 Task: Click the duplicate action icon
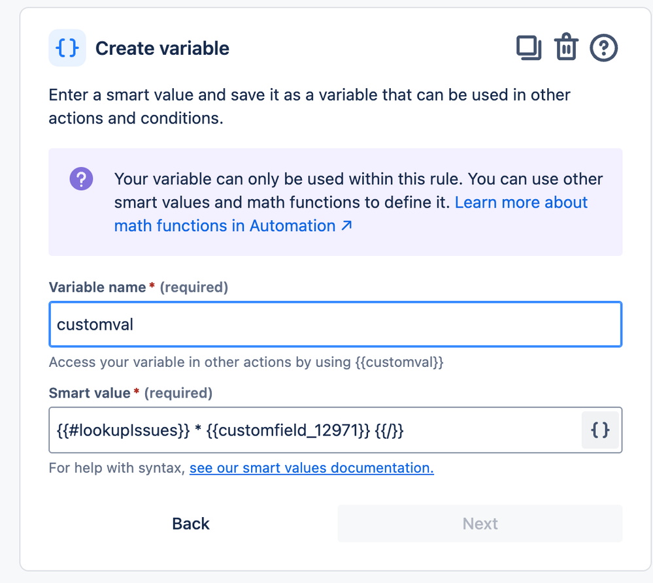pos(529,48)
